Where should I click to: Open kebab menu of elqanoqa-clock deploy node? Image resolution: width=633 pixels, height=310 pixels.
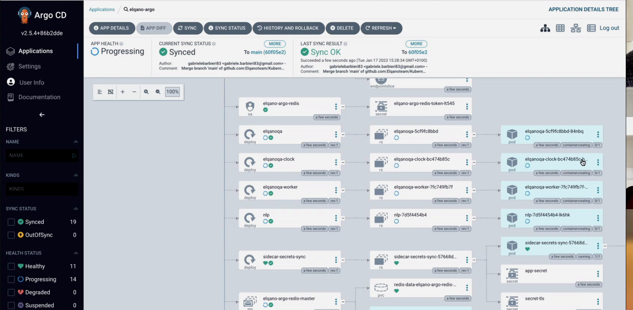coord(336,162)
